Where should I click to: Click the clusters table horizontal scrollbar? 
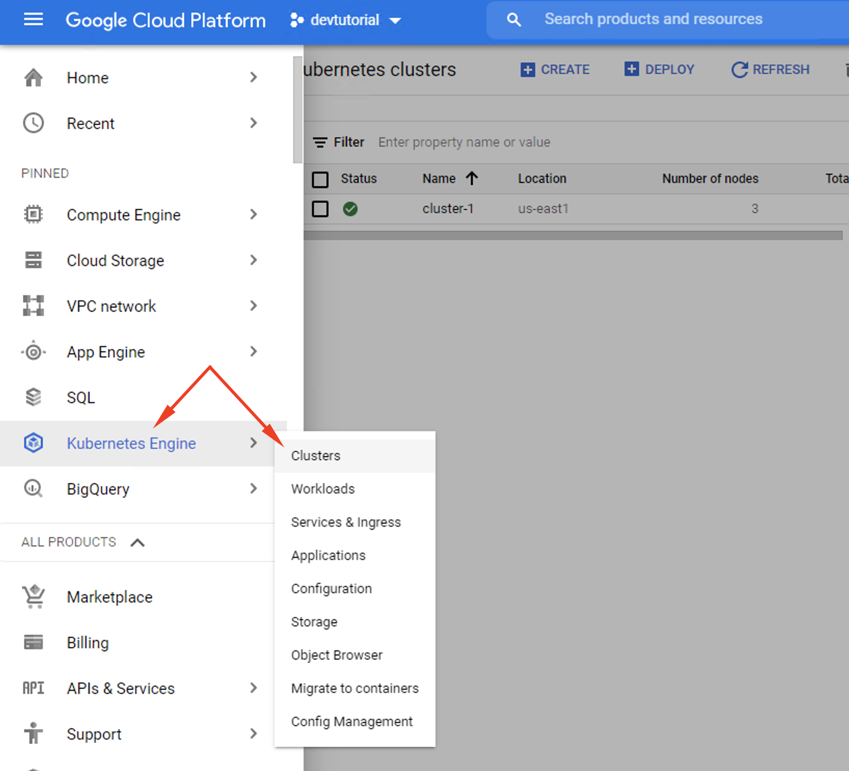click(x=573, y=235)
